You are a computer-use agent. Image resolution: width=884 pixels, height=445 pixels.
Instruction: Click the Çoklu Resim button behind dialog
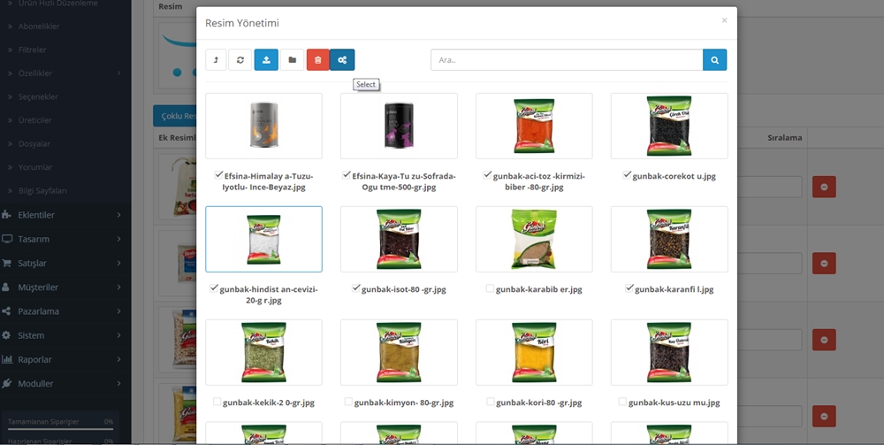175,116
